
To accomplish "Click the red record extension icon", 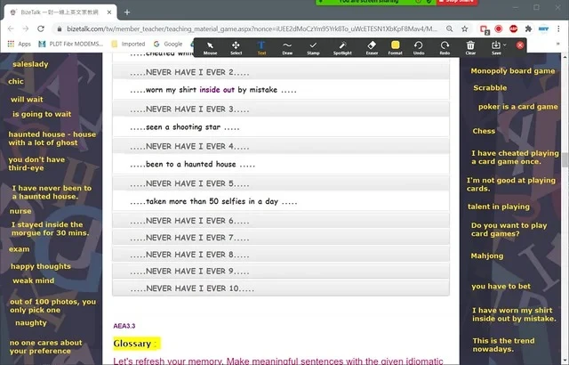I will click(x=499, y=28).
